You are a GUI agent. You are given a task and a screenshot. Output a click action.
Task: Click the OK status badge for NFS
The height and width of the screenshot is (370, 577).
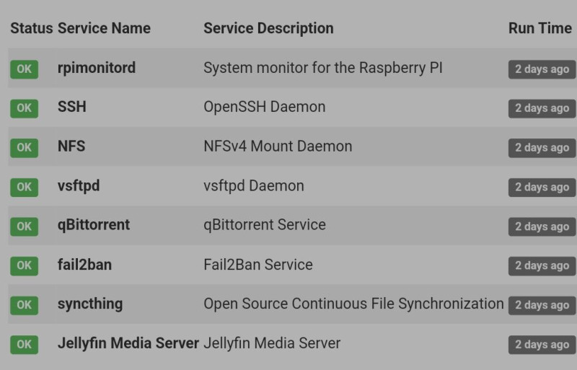click(x=24, y=148)
